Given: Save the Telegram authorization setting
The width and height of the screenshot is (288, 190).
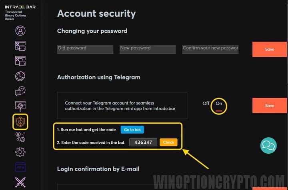Looking at the screenshot, I should (270, 105).
